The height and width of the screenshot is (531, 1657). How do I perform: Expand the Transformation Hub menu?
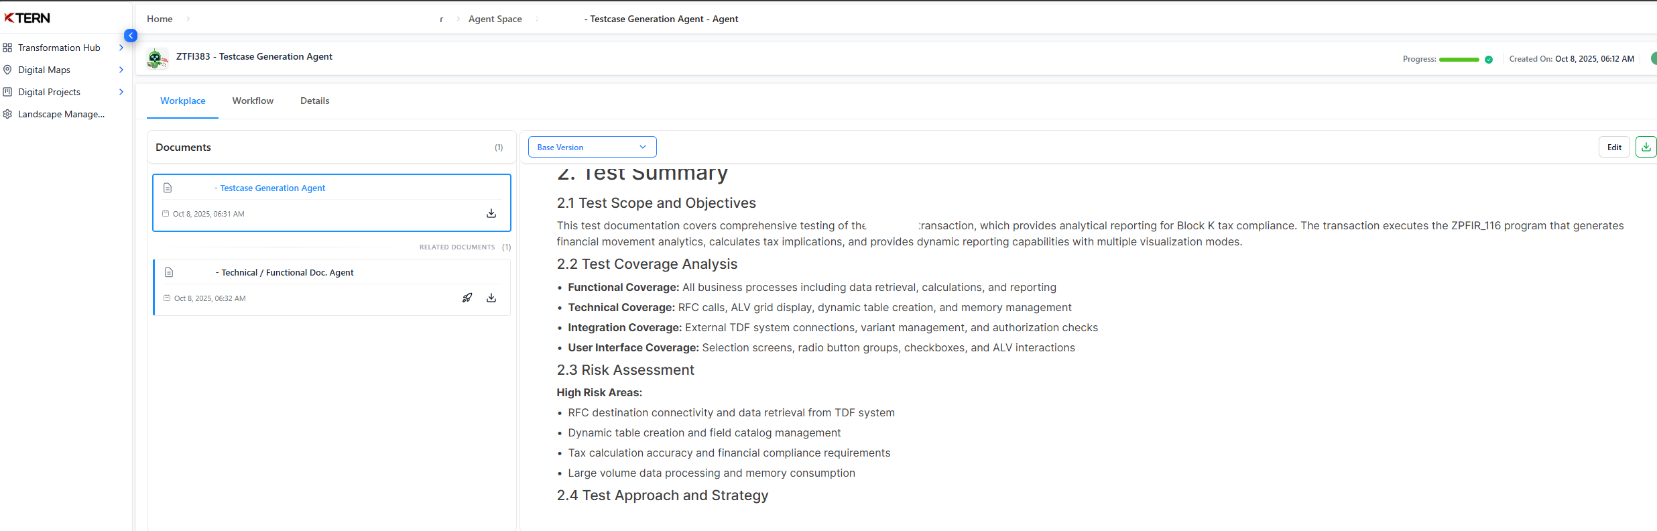pos(121,48)
